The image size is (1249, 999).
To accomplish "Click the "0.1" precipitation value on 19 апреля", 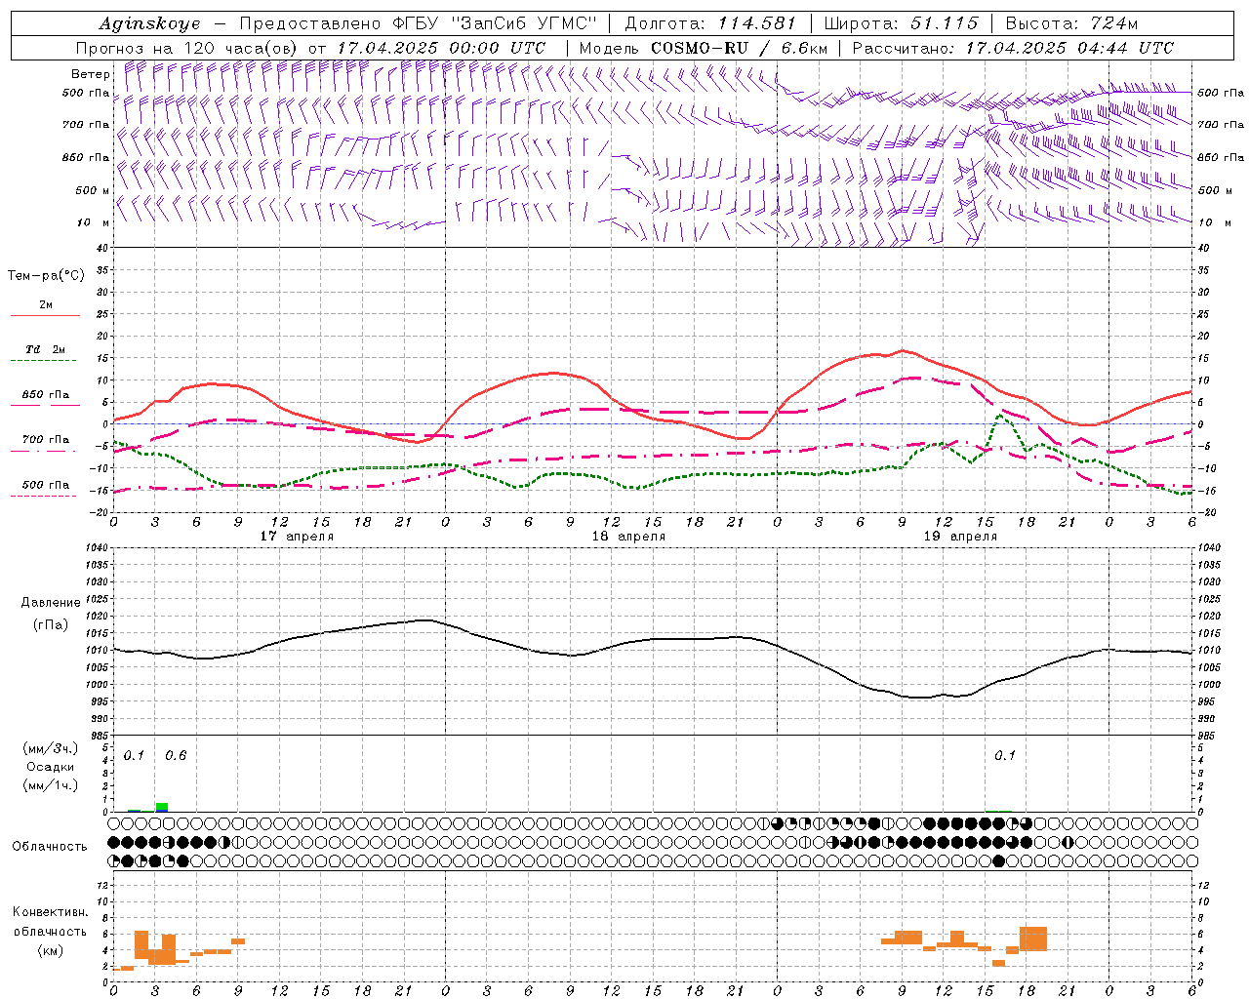I will [1005, 755].
